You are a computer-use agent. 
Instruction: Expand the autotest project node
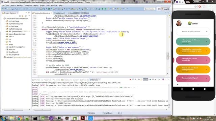[x=3, y=57]
